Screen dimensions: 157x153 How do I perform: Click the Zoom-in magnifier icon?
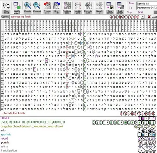point(27,6)
